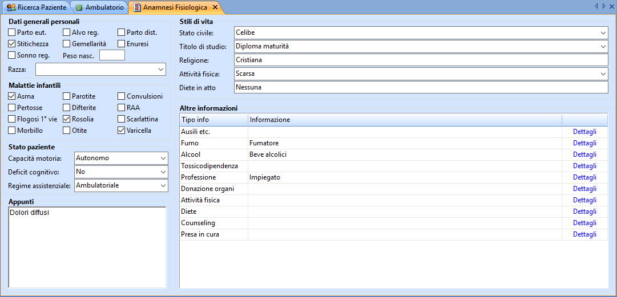Screen dimensions: 617x297
Task: Enable the Otite checkbox
Action: (67, 131)
